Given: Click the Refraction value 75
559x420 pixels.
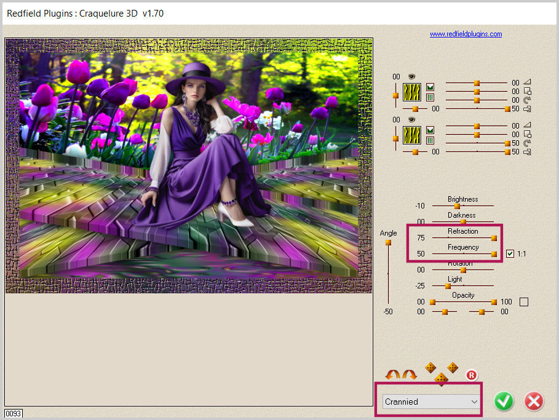Looking at the screenshot, I should point(421,238).
